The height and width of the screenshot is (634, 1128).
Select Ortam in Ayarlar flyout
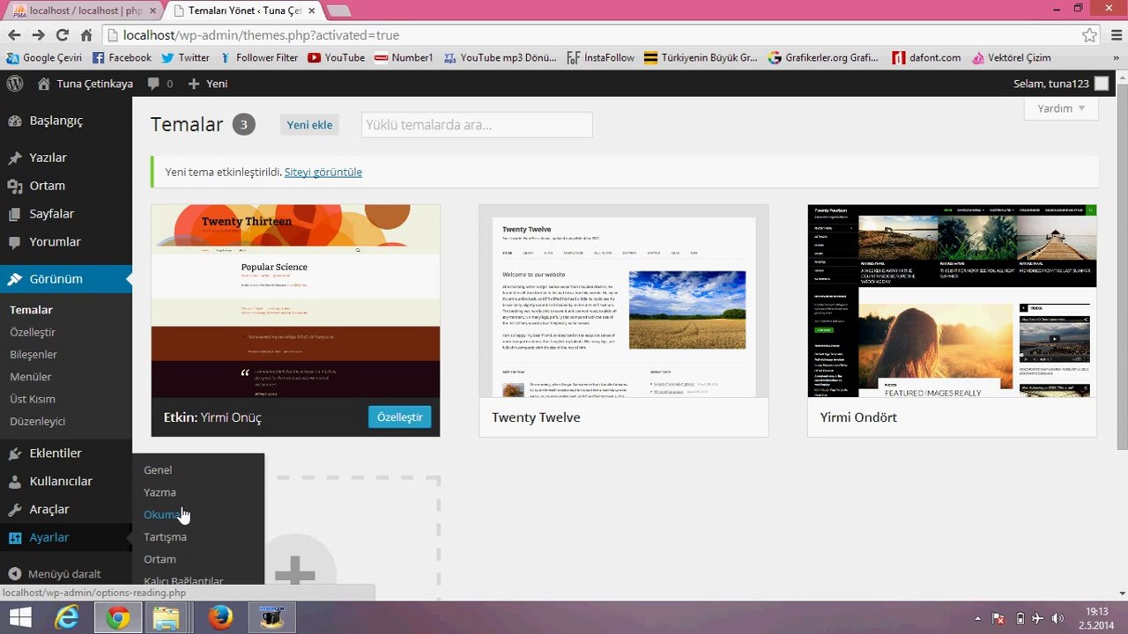point(160,559)
